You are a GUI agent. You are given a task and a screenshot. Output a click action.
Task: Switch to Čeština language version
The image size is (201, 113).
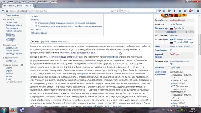click(9, 68)
